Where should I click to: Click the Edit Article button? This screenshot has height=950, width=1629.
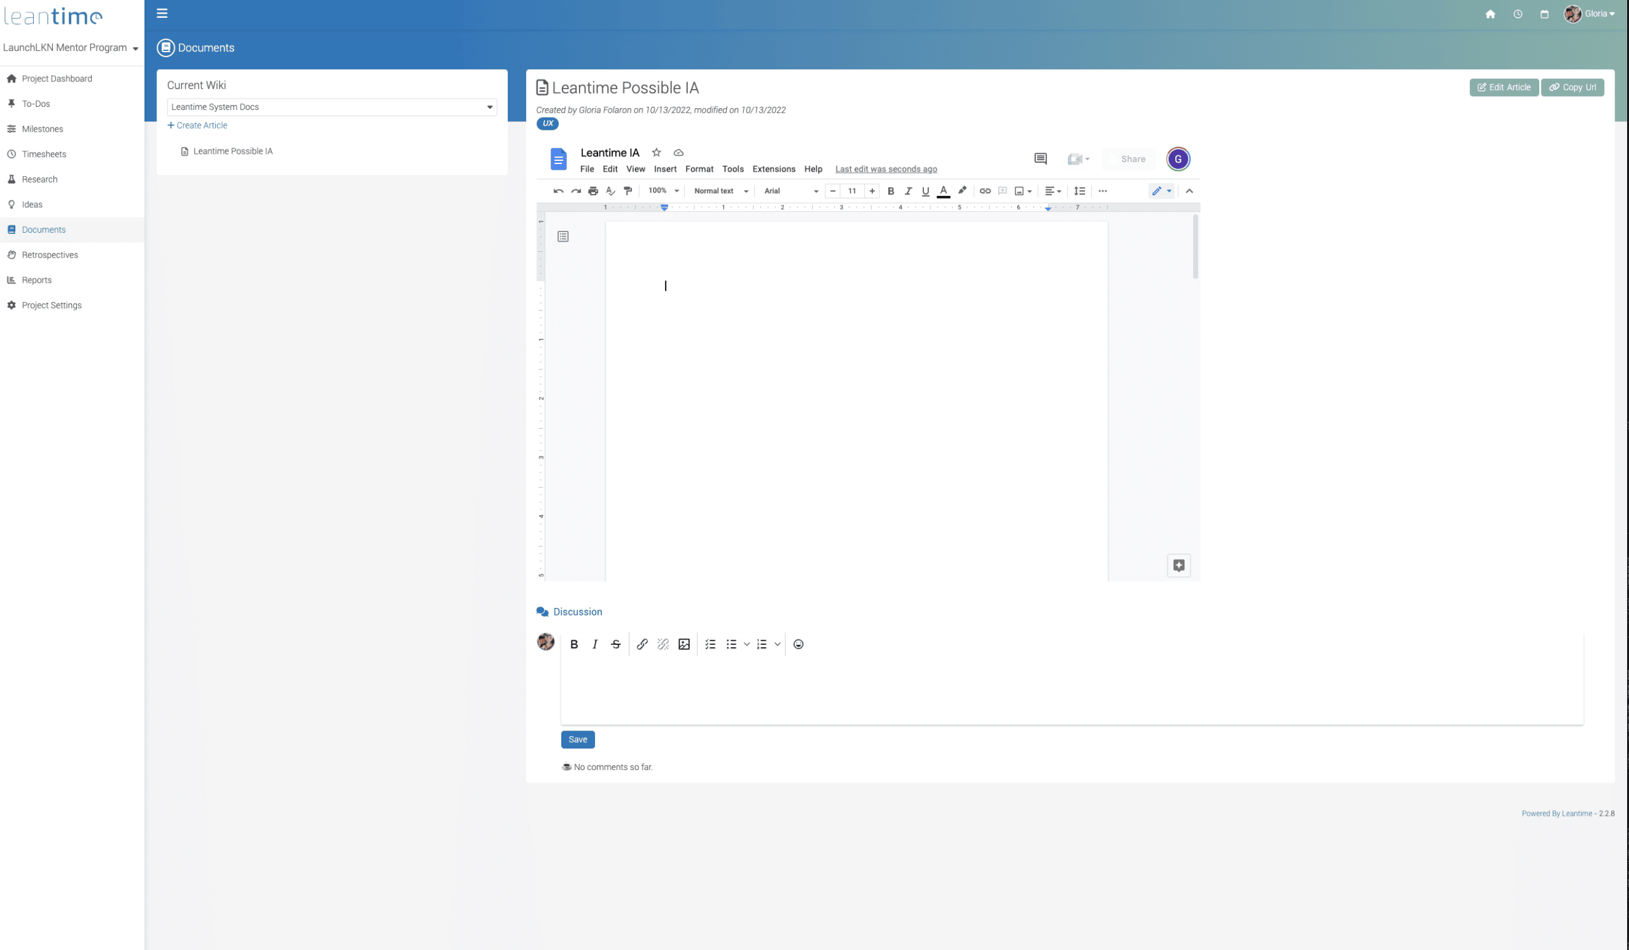point(1504,88)
